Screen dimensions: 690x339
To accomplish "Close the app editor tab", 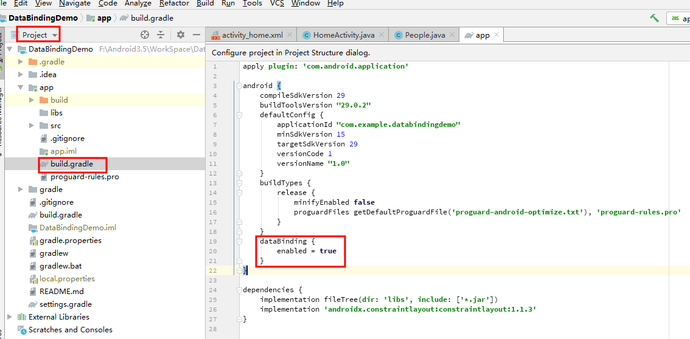I will click(497, 35).
